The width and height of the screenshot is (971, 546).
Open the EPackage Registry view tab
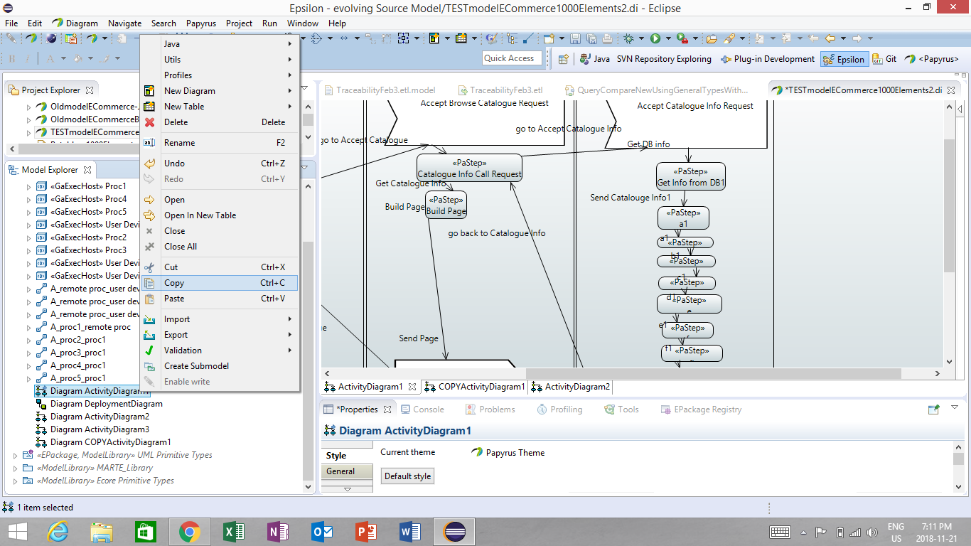(701, 409)
